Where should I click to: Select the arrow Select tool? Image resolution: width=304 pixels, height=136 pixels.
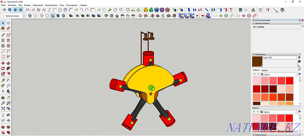[3, 23]
